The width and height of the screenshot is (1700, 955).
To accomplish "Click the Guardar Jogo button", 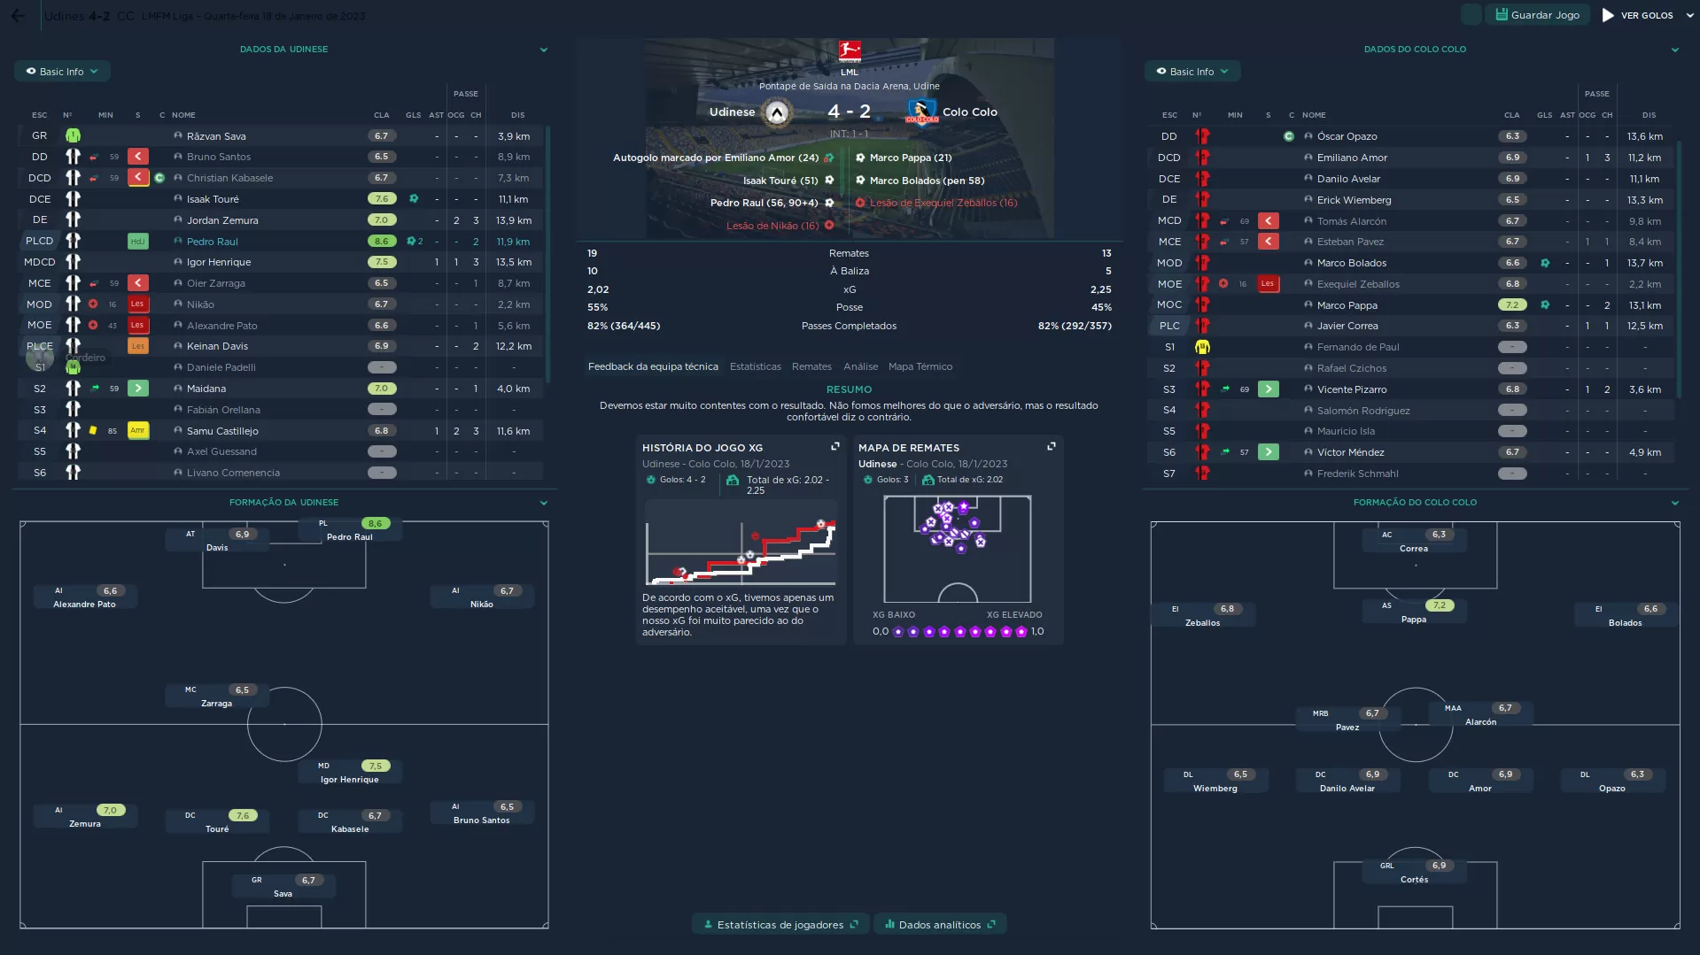I will pos(1537,15).
